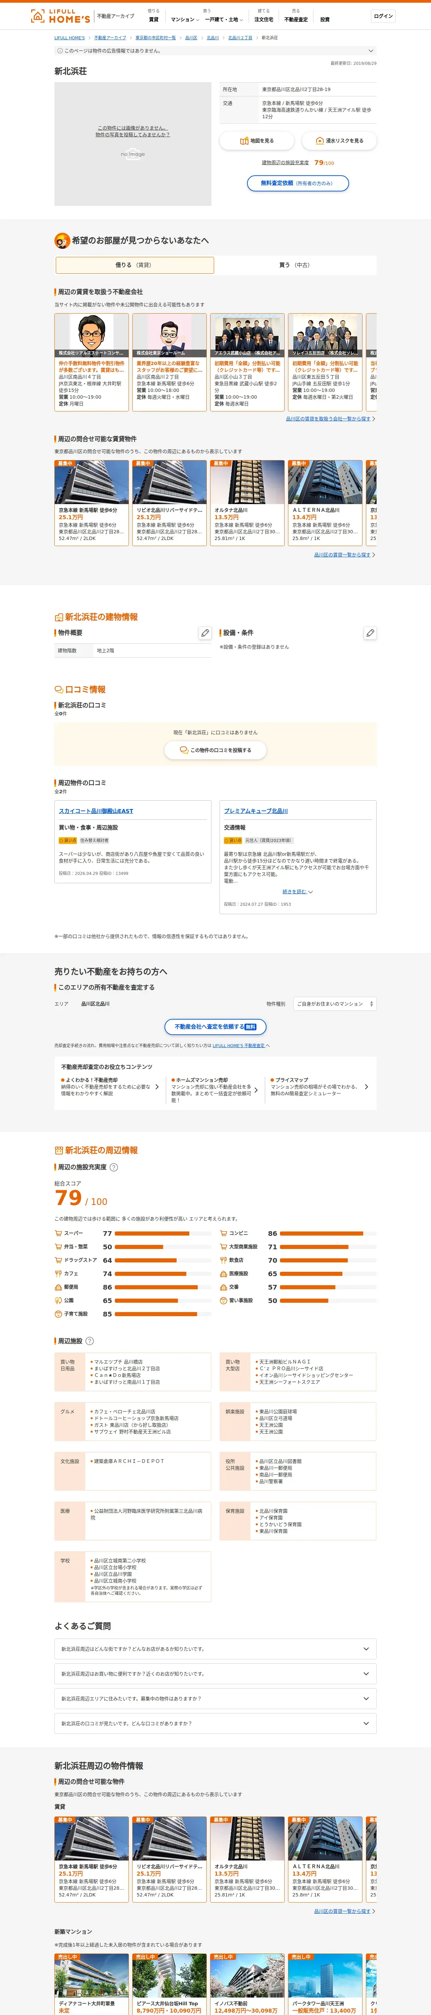Click 北品川2丁目 breadcrumb link

240,38
